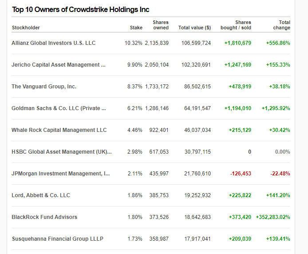Viewport: 308px width, 254px height.
Task: Click the 1.80% stake value
Action: (135, 217)
